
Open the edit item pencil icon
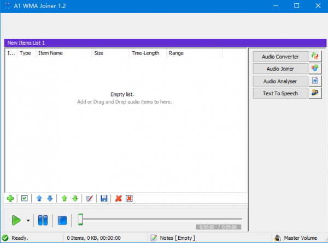point(90,198)
